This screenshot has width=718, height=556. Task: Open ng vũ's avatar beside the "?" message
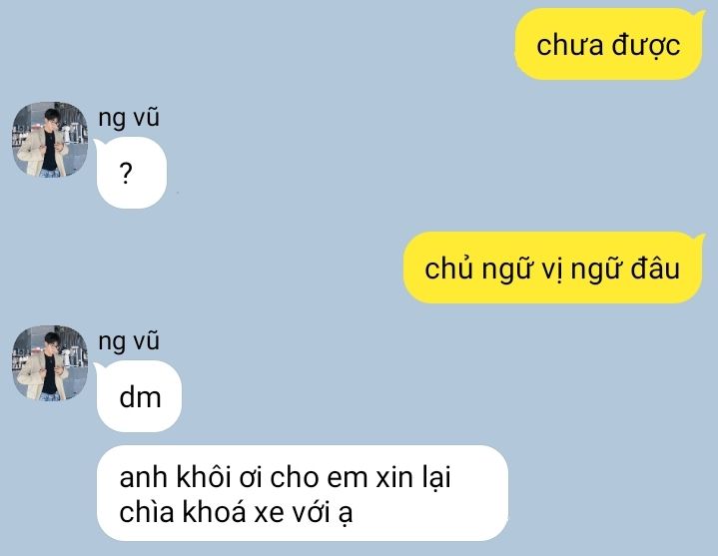[x=50, y=140]
